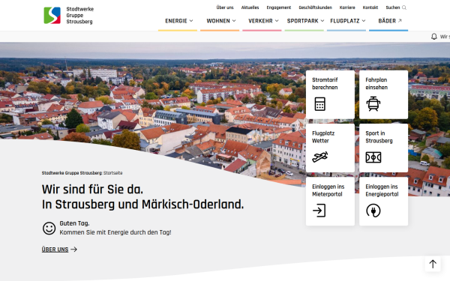The image size is (450, 281).
Task: Click the Flugplatz Wetter tile label
Action: (323, 137)
